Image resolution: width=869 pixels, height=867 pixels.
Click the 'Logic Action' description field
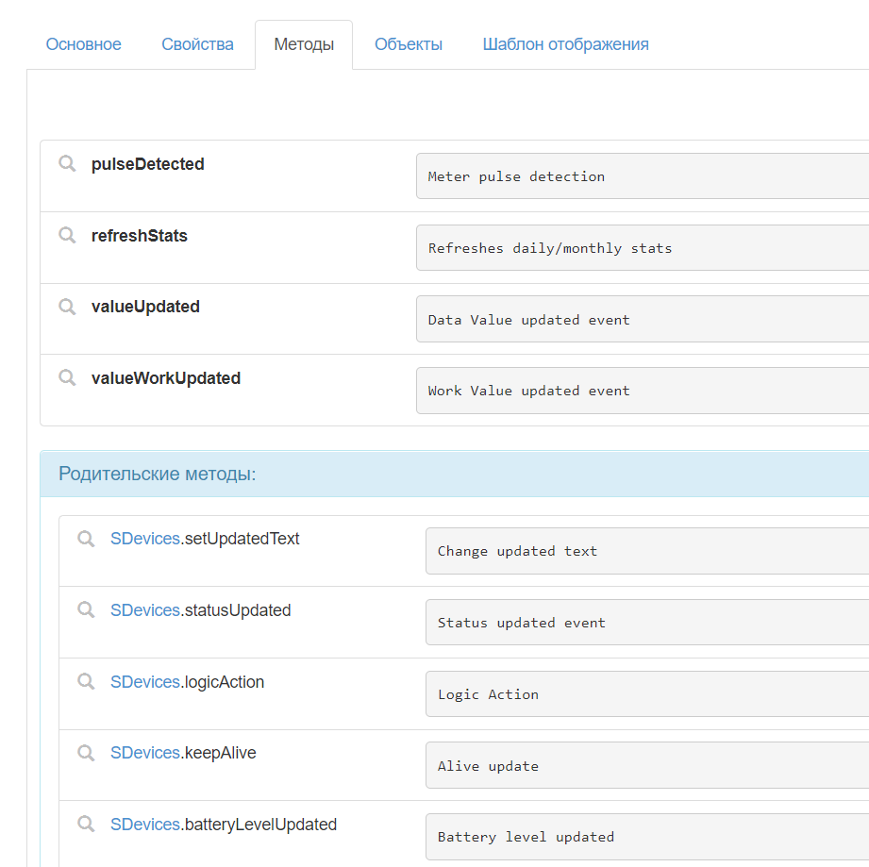point(646,694)
